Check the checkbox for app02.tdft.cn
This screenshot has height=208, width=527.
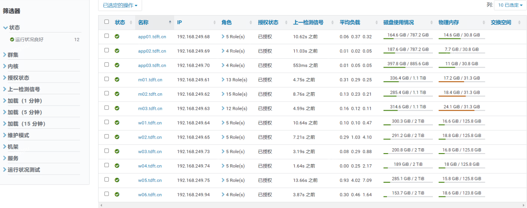107,51
